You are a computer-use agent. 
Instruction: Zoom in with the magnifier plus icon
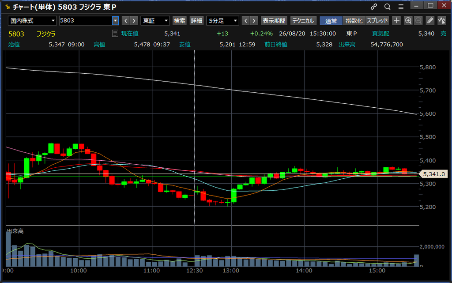point(408,20)
